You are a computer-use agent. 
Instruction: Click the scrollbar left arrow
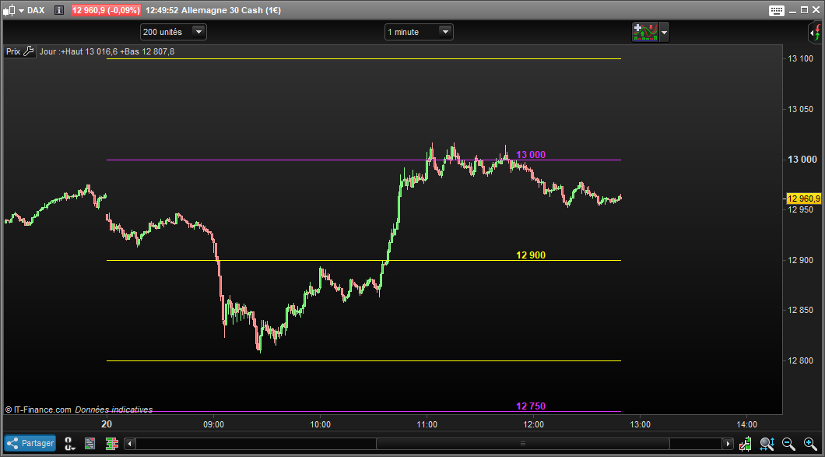coord(129,444)
